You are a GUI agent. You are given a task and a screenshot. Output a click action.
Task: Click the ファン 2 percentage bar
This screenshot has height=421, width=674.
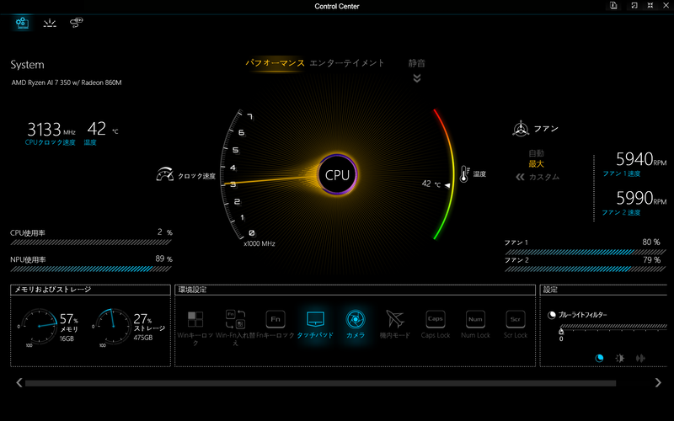click(x=585, y=269)
